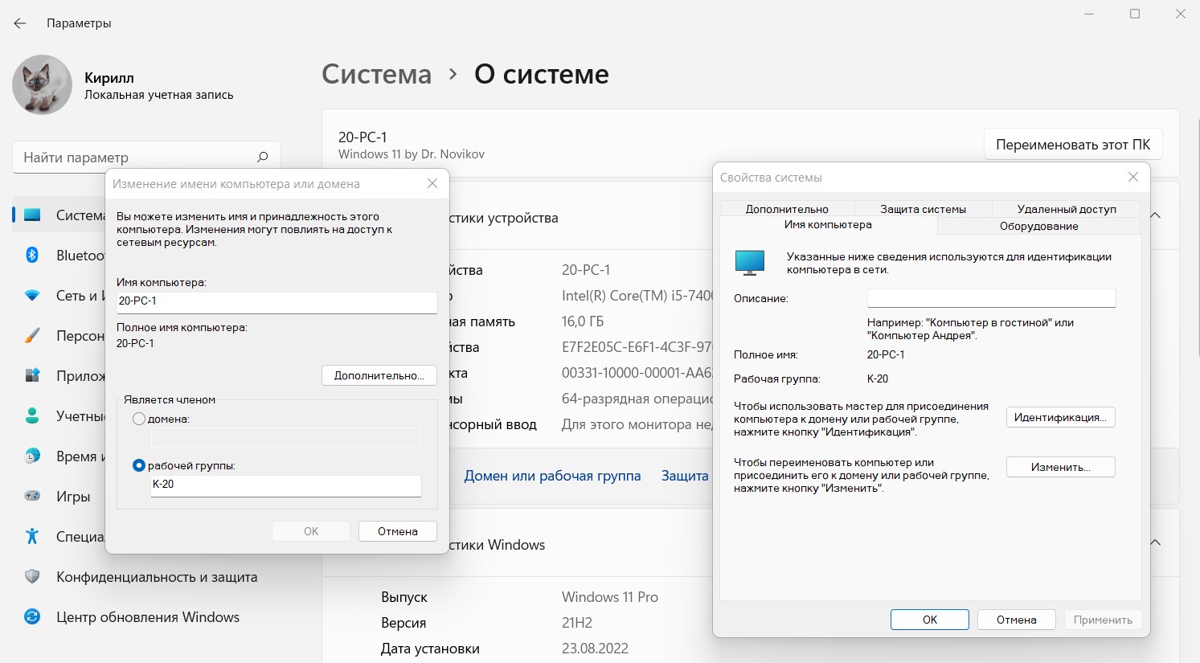Image resolution: width=1200 pixels, height=663 pixels.
Task: Open the Защита link
Action: click(685, 476)
